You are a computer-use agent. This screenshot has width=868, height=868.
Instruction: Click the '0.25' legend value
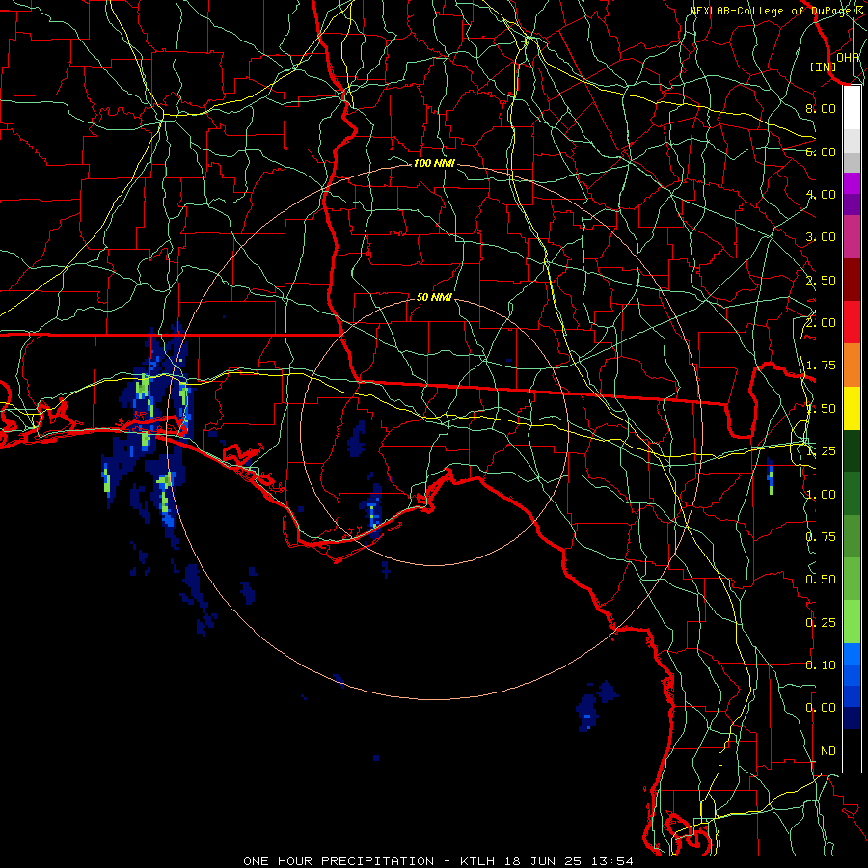[821, 623]
